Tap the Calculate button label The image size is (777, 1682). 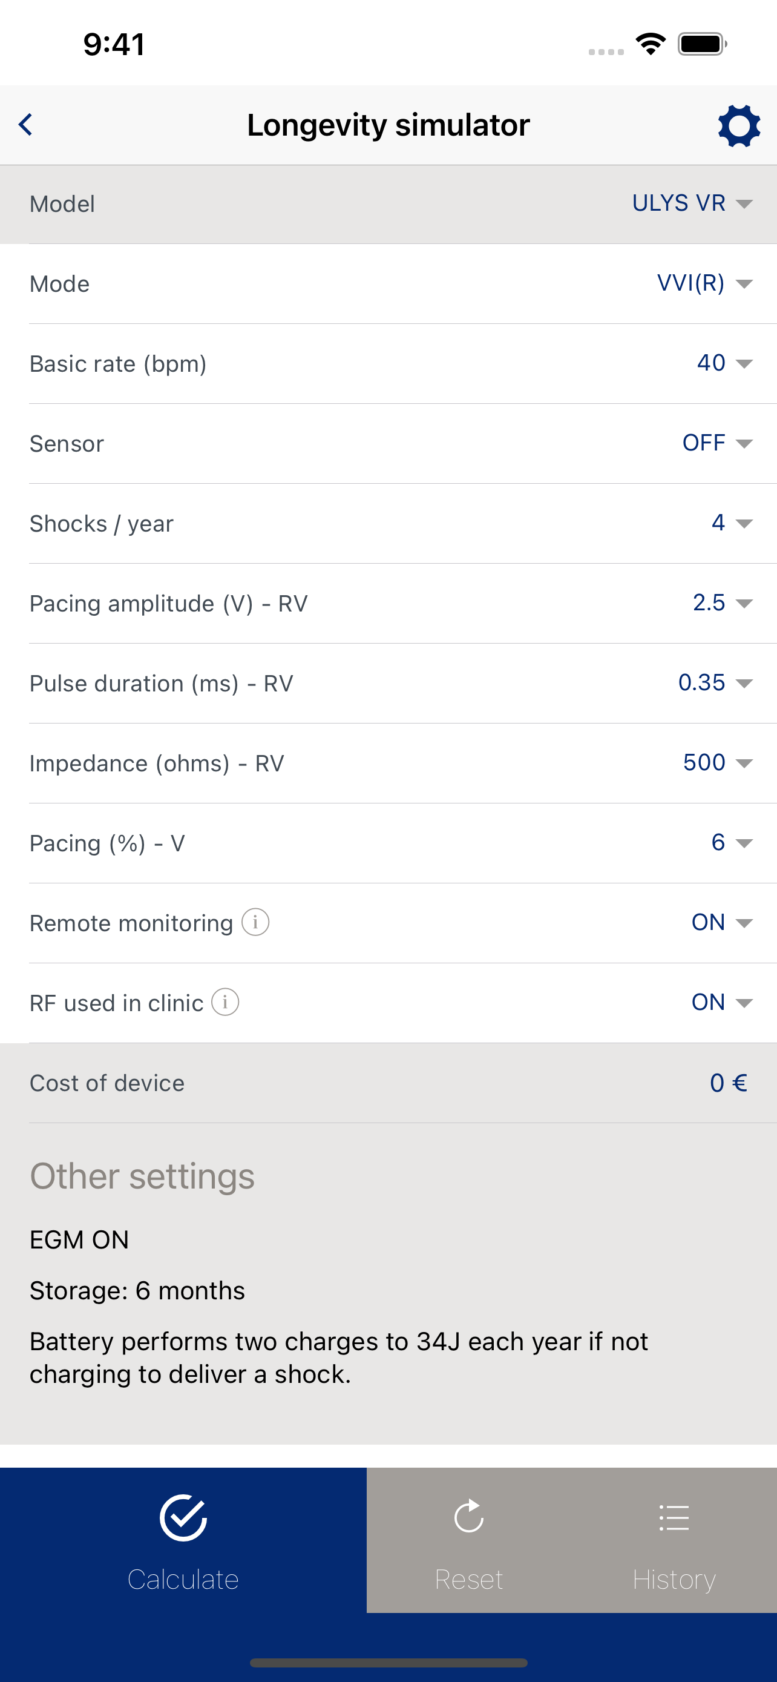[x=183, y=1580]
